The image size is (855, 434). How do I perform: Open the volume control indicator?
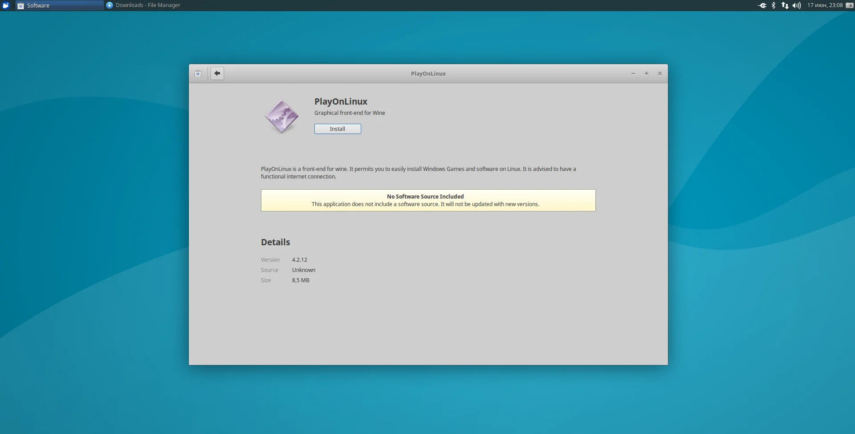797,5
